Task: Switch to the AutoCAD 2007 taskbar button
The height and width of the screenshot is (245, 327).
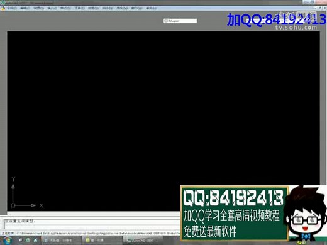Action: 143,241
